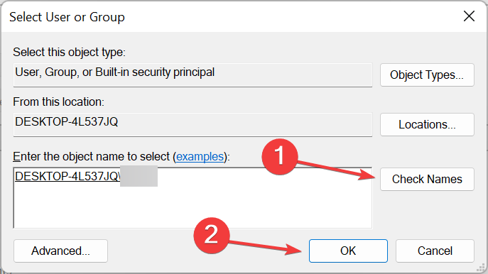Click the red circle numbered 2
The image size is (488, 274).
[x=212, y=236]
